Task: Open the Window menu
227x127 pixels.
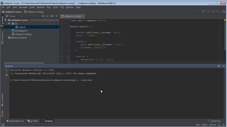Action: [x=70, y=7]
